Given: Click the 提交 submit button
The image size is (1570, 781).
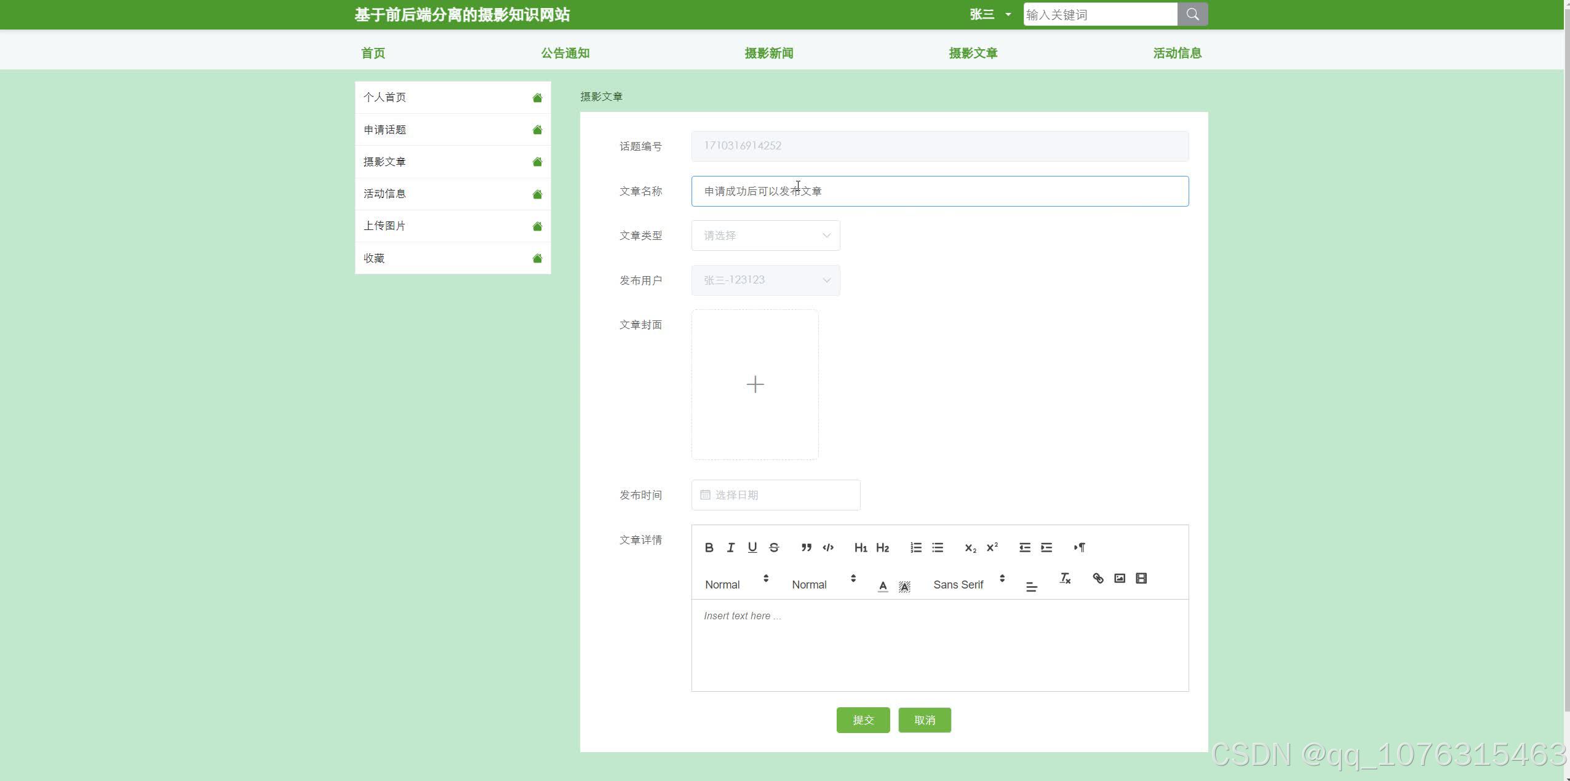Looking at the screenshot, I should (863, 720).
